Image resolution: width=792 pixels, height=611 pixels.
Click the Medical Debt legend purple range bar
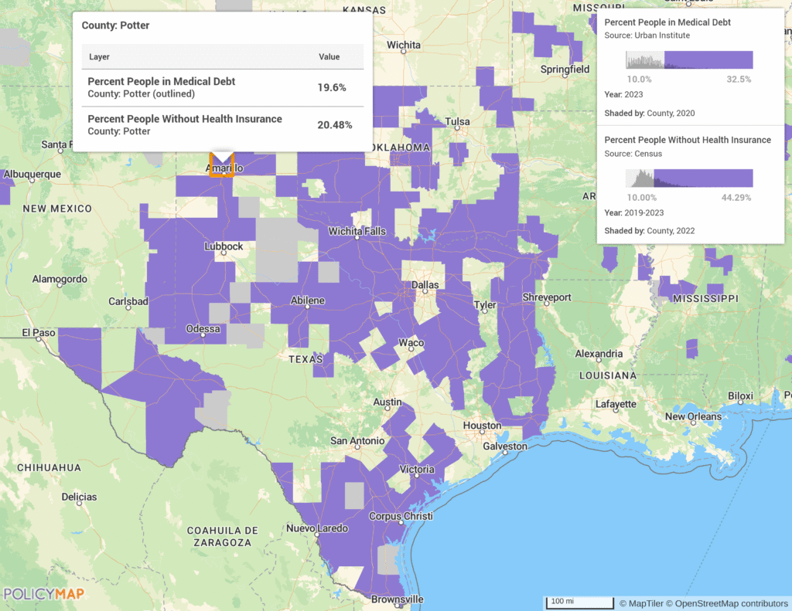[708, 60]
